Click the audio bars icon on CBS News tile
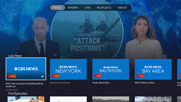The width and height of the screenshot is (181, 102). click(42, 76)
